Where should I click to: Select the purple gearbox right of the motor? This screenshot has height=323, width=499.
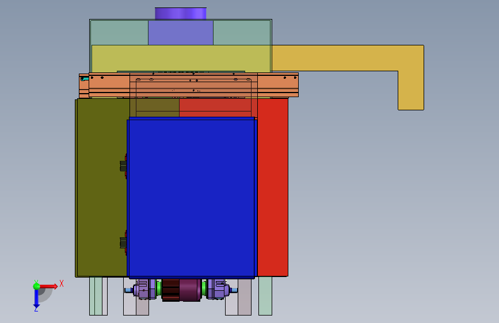coord(218,289)
